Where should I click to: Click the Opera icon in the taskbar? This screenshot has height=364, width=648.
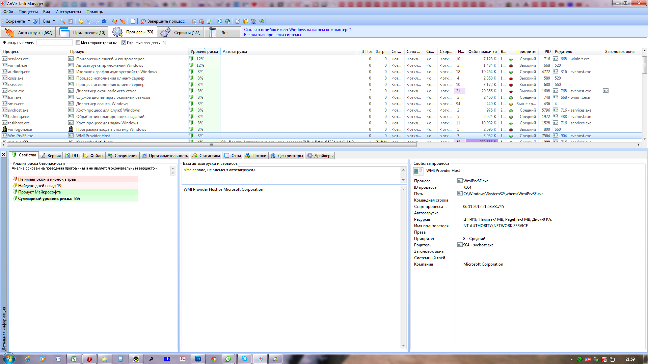point(89,359)
